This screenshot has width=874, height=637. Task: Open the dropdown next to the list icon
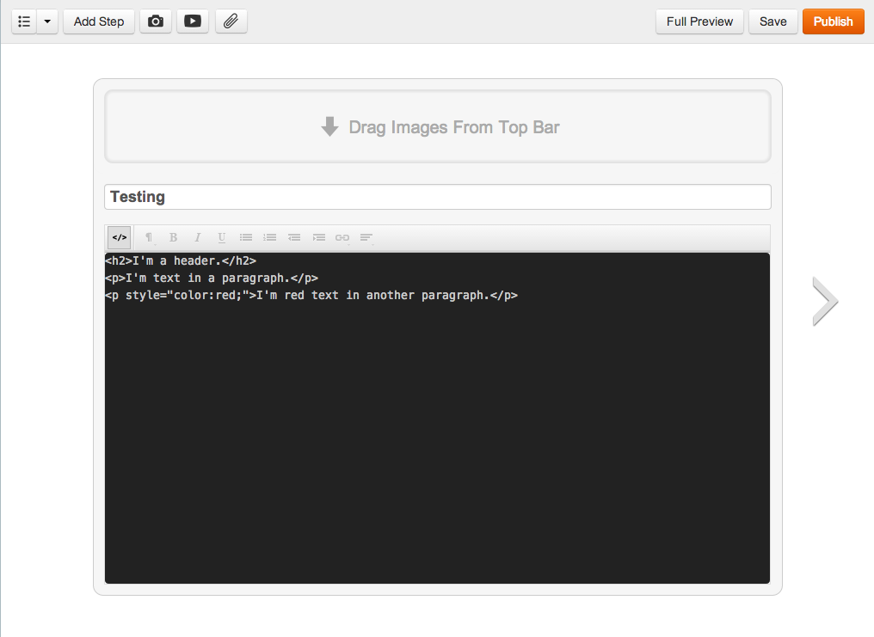click(46, 21)
